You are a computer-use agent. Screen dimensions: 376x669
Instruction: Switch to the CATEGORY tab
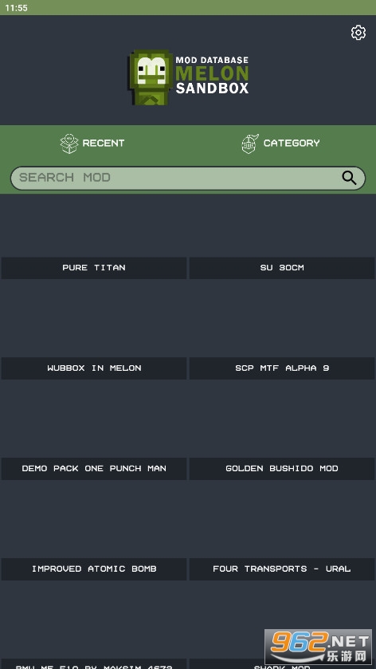point(281,144)
